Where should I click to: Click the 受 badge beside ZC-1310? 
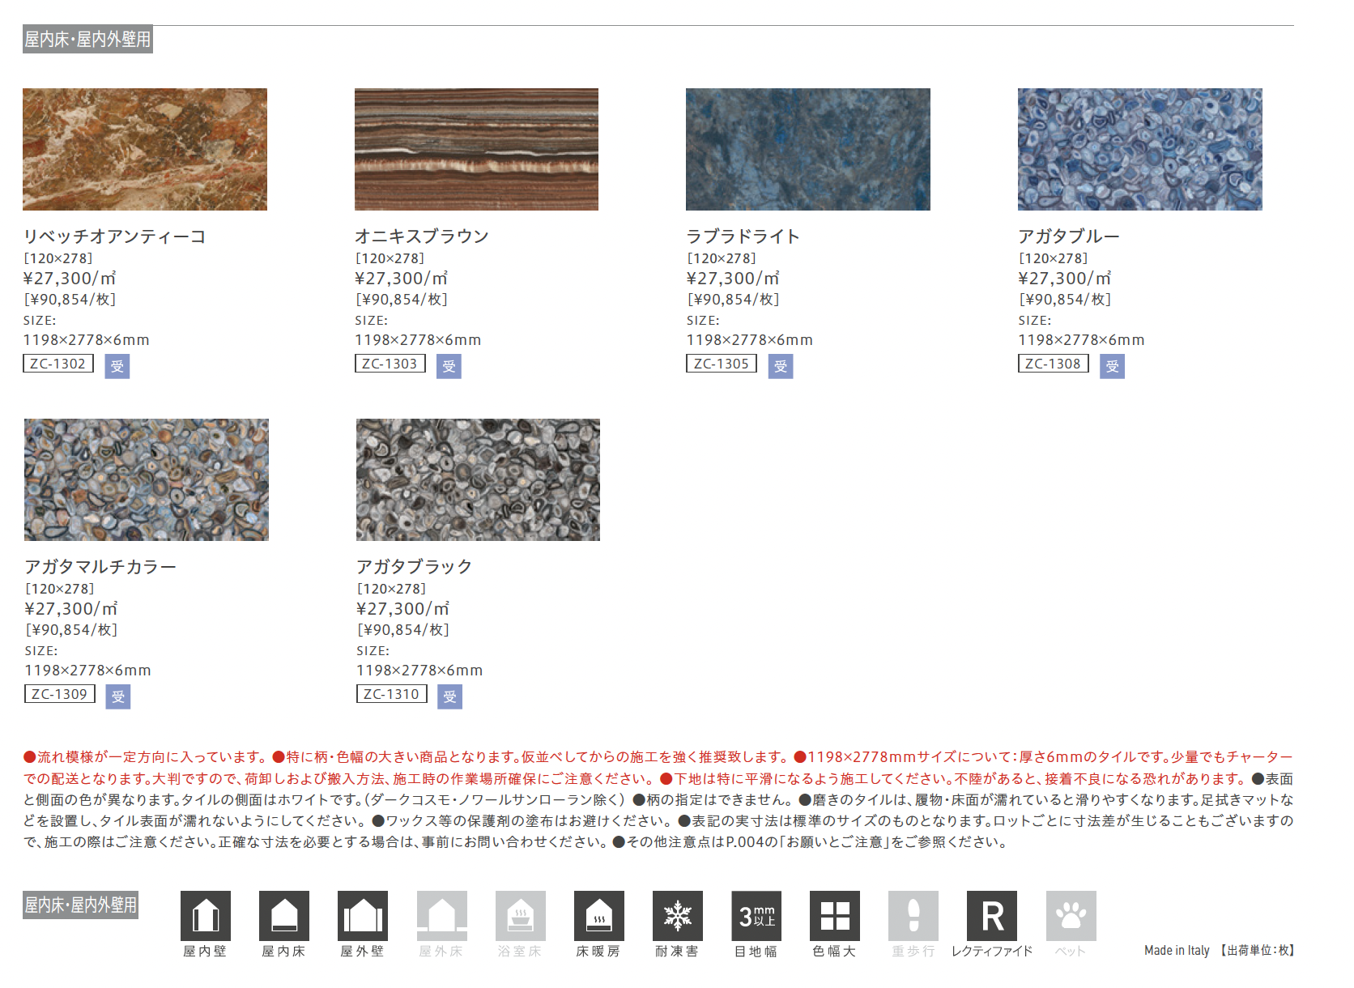click(449, 696)
